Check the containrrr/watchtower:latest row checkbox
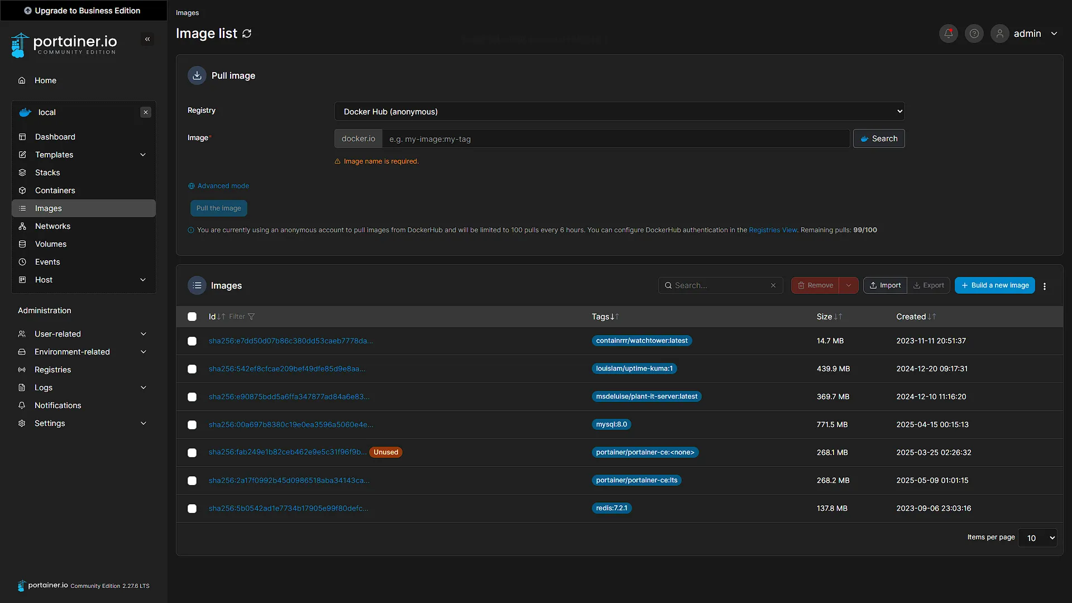1072x603 pixels. coord(192,341)
